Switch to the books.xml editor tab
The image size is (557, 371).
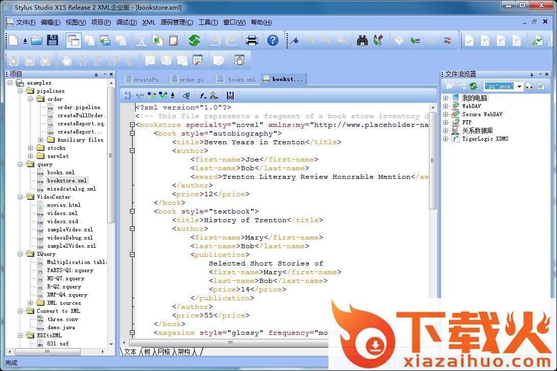pyautogui.click(x=237, y=79)
